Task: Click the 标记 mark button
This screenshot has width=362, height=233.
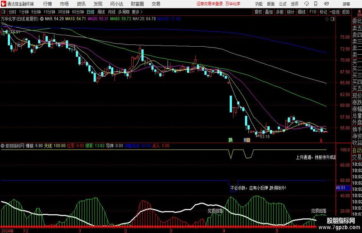Action: (323, 12)
